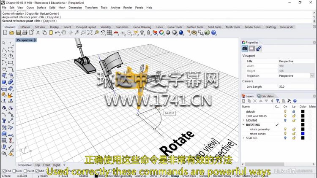Open the viewport camera properties icon
Screen dimensions: 317x178
245,49
